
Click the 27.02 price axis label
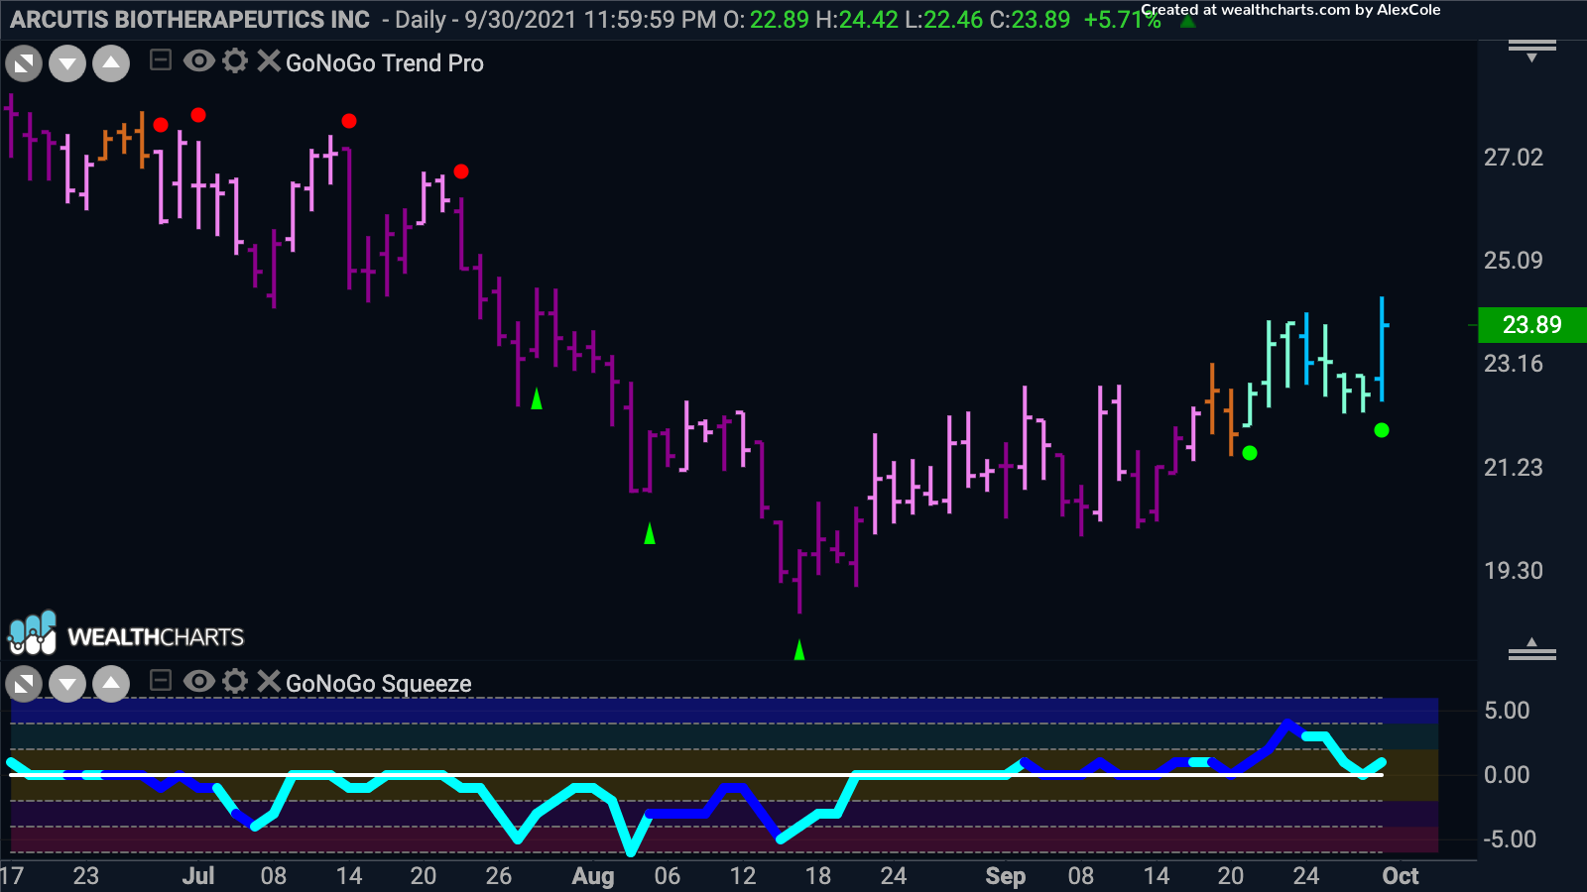[x=1514, y=158]
